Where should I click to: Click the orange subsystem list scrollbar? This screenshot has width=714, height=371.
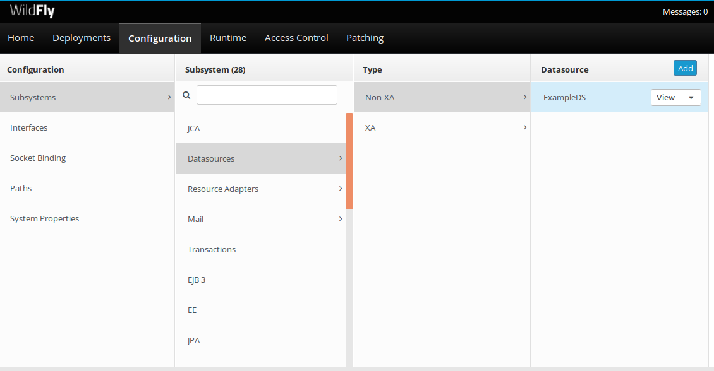[x=349, y=161]
